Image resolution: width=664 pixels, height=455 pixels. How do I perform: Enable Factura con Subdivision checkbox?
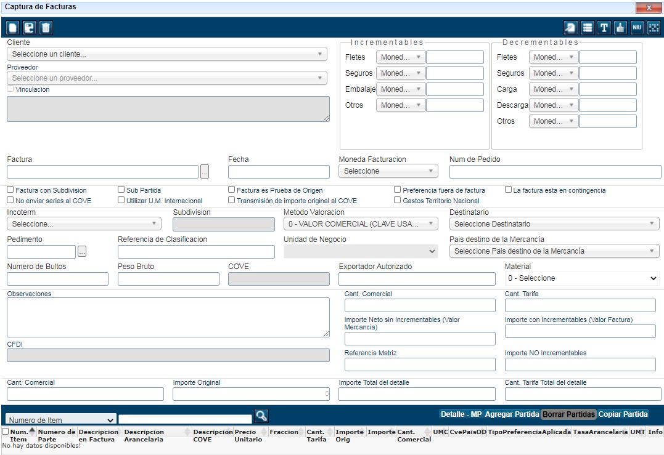10,190
